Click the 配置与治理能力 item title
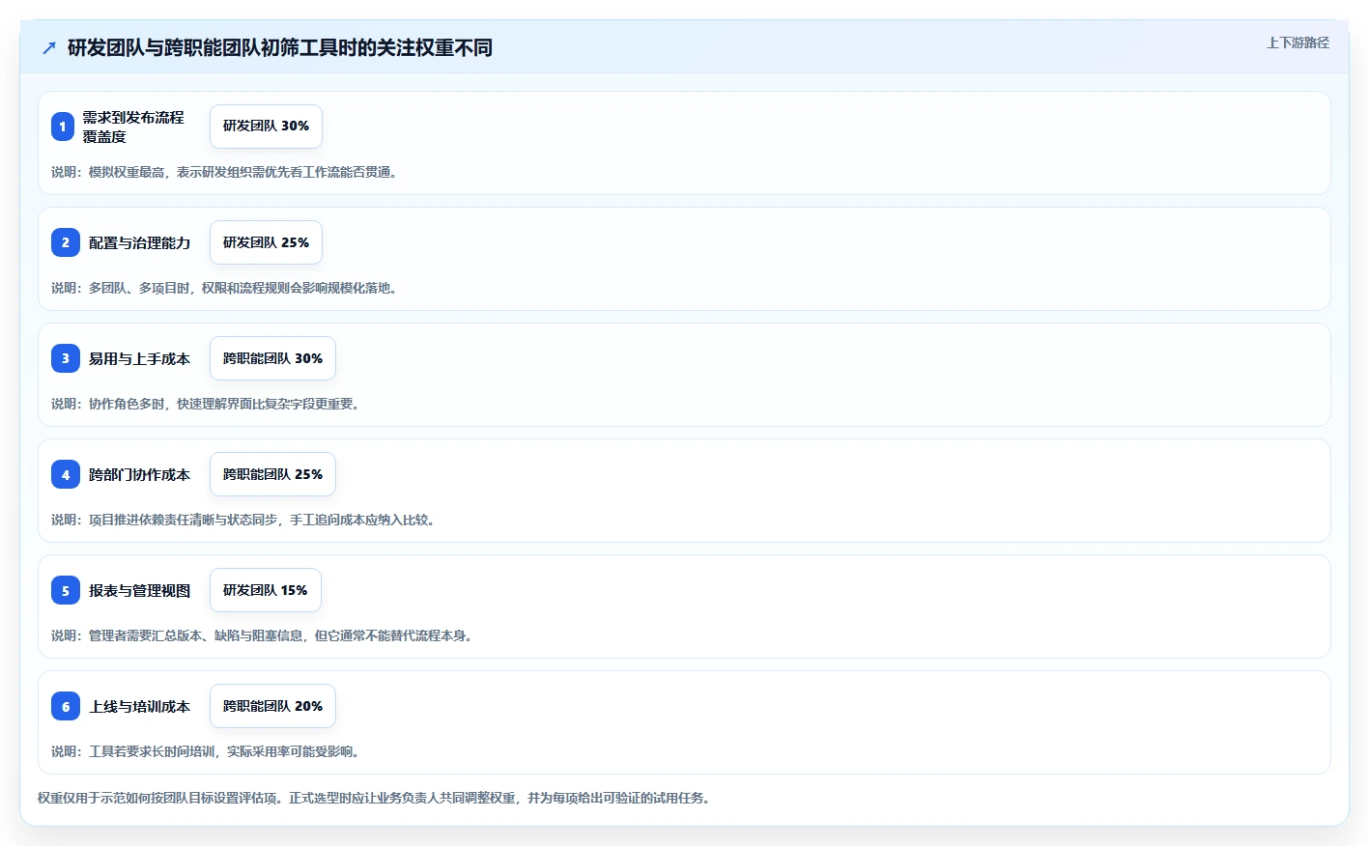 click(140, 242)
